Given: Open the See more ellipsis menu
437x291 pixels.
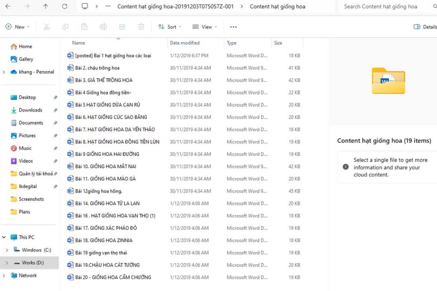Looking at the screenshot, I should point(233,27).
